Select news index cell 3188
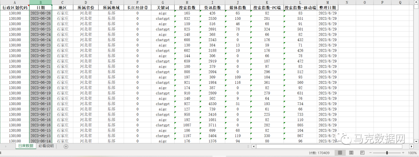Image resolution: width=419 pixels, height=157 pixels. point(212,50)
